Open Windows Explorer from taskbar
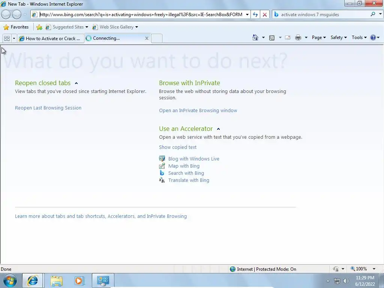The image size is (384, 288). tap(56, 281)
